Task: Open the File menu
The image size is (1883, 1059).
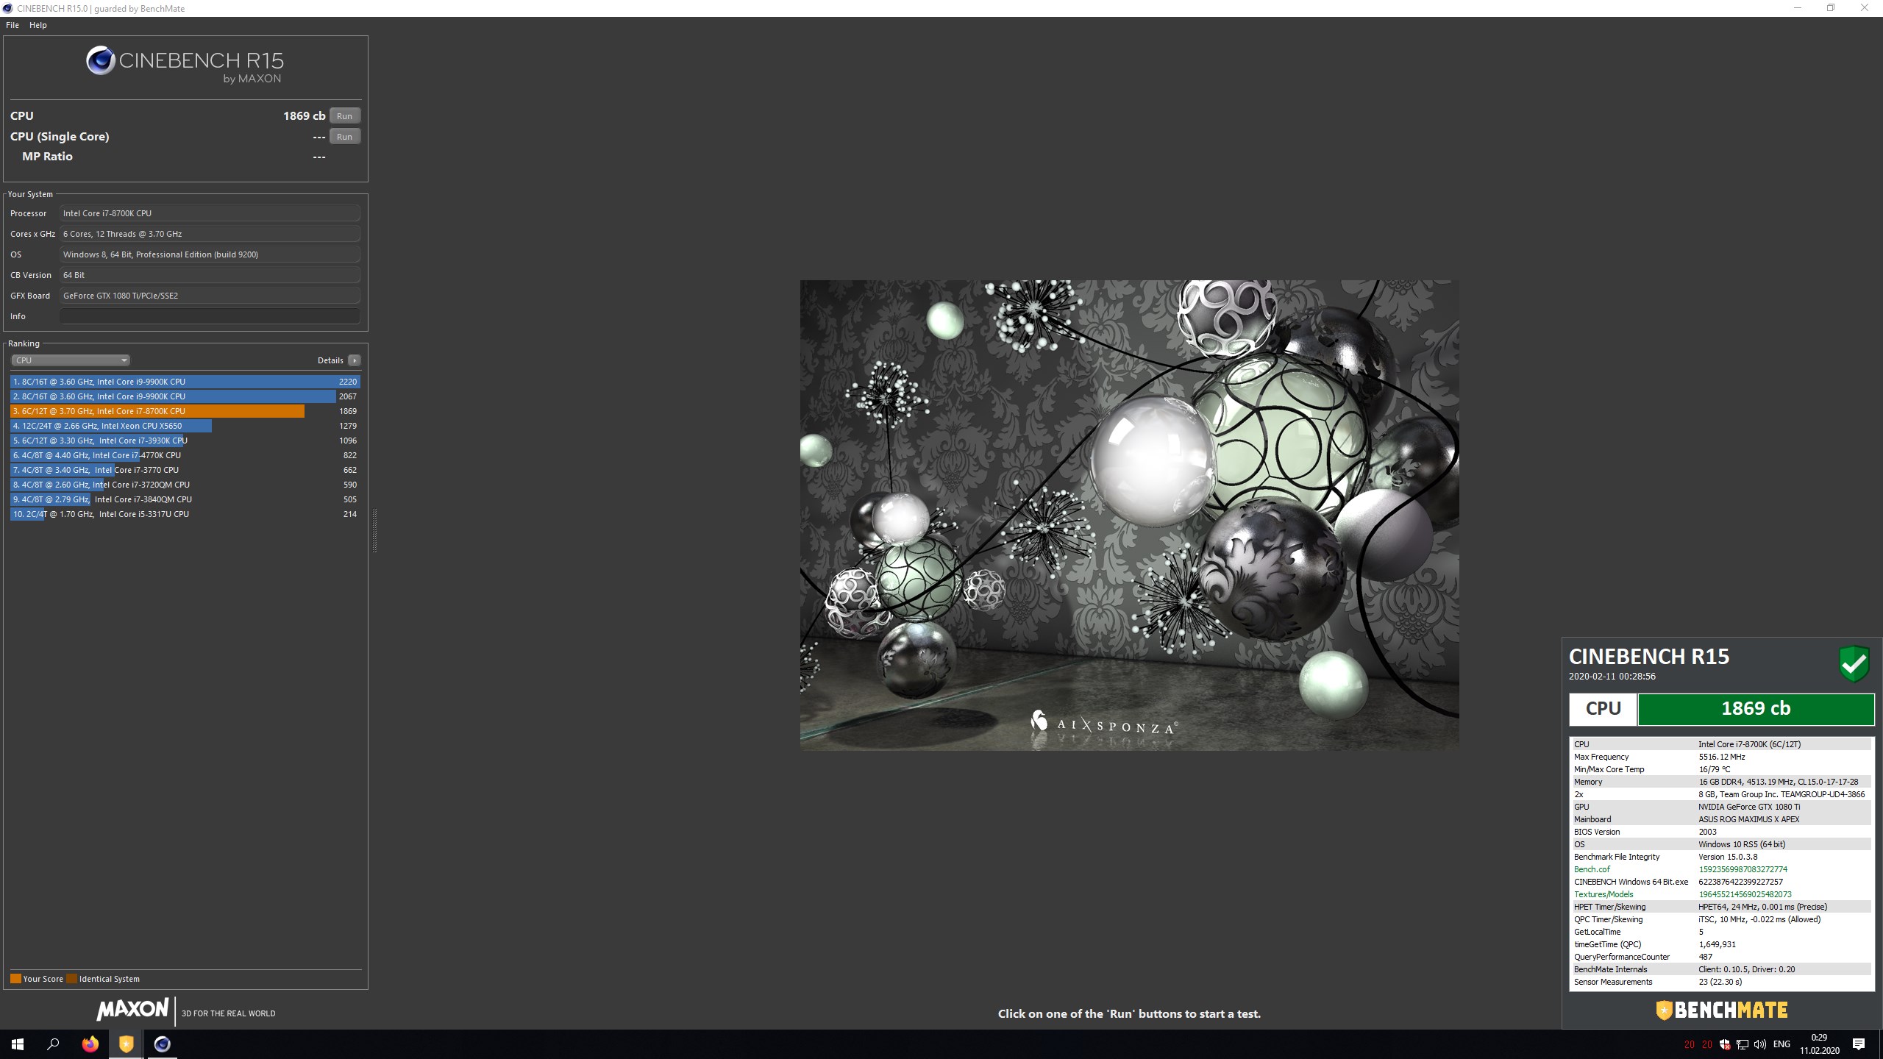Action: tap(13, 25)
